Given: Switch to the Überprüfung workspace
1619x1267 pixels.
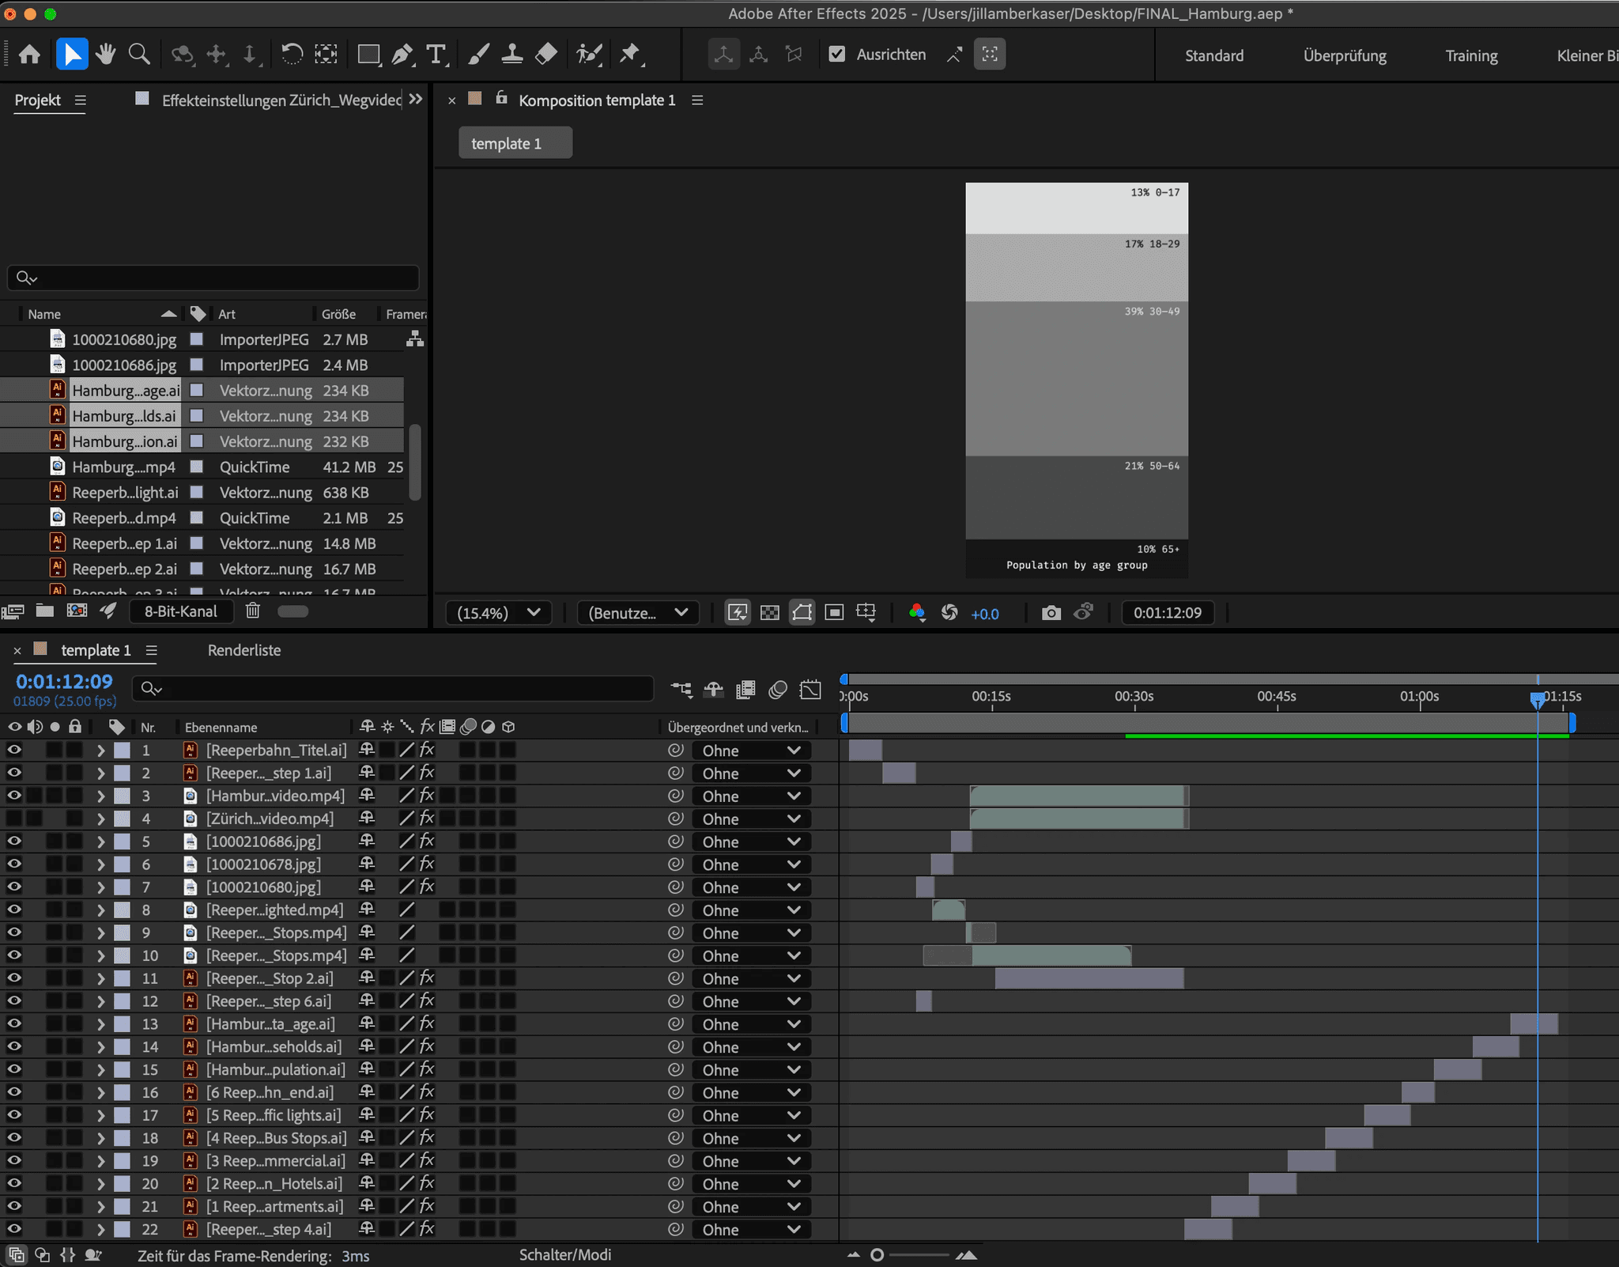Looking at the screenshot, I should tap(1344, 56).
